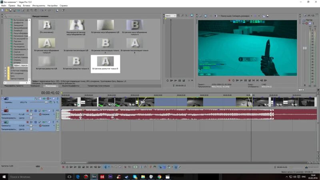
Task: Click the Open project folder icon
Action: pyautogui.click(x=6, y=10)
